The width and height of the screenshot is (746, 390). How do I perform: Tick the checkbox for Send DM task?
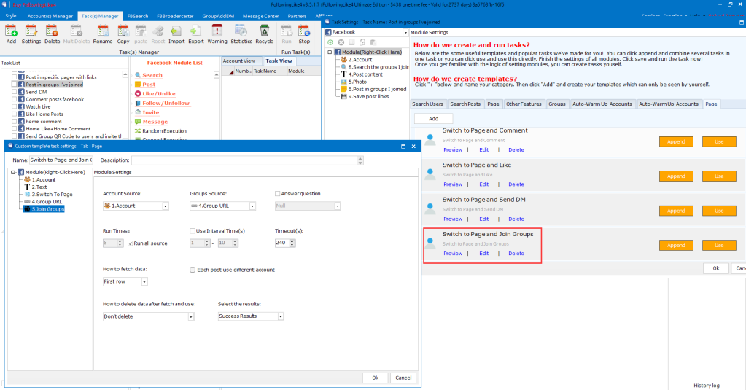point(15,92)
